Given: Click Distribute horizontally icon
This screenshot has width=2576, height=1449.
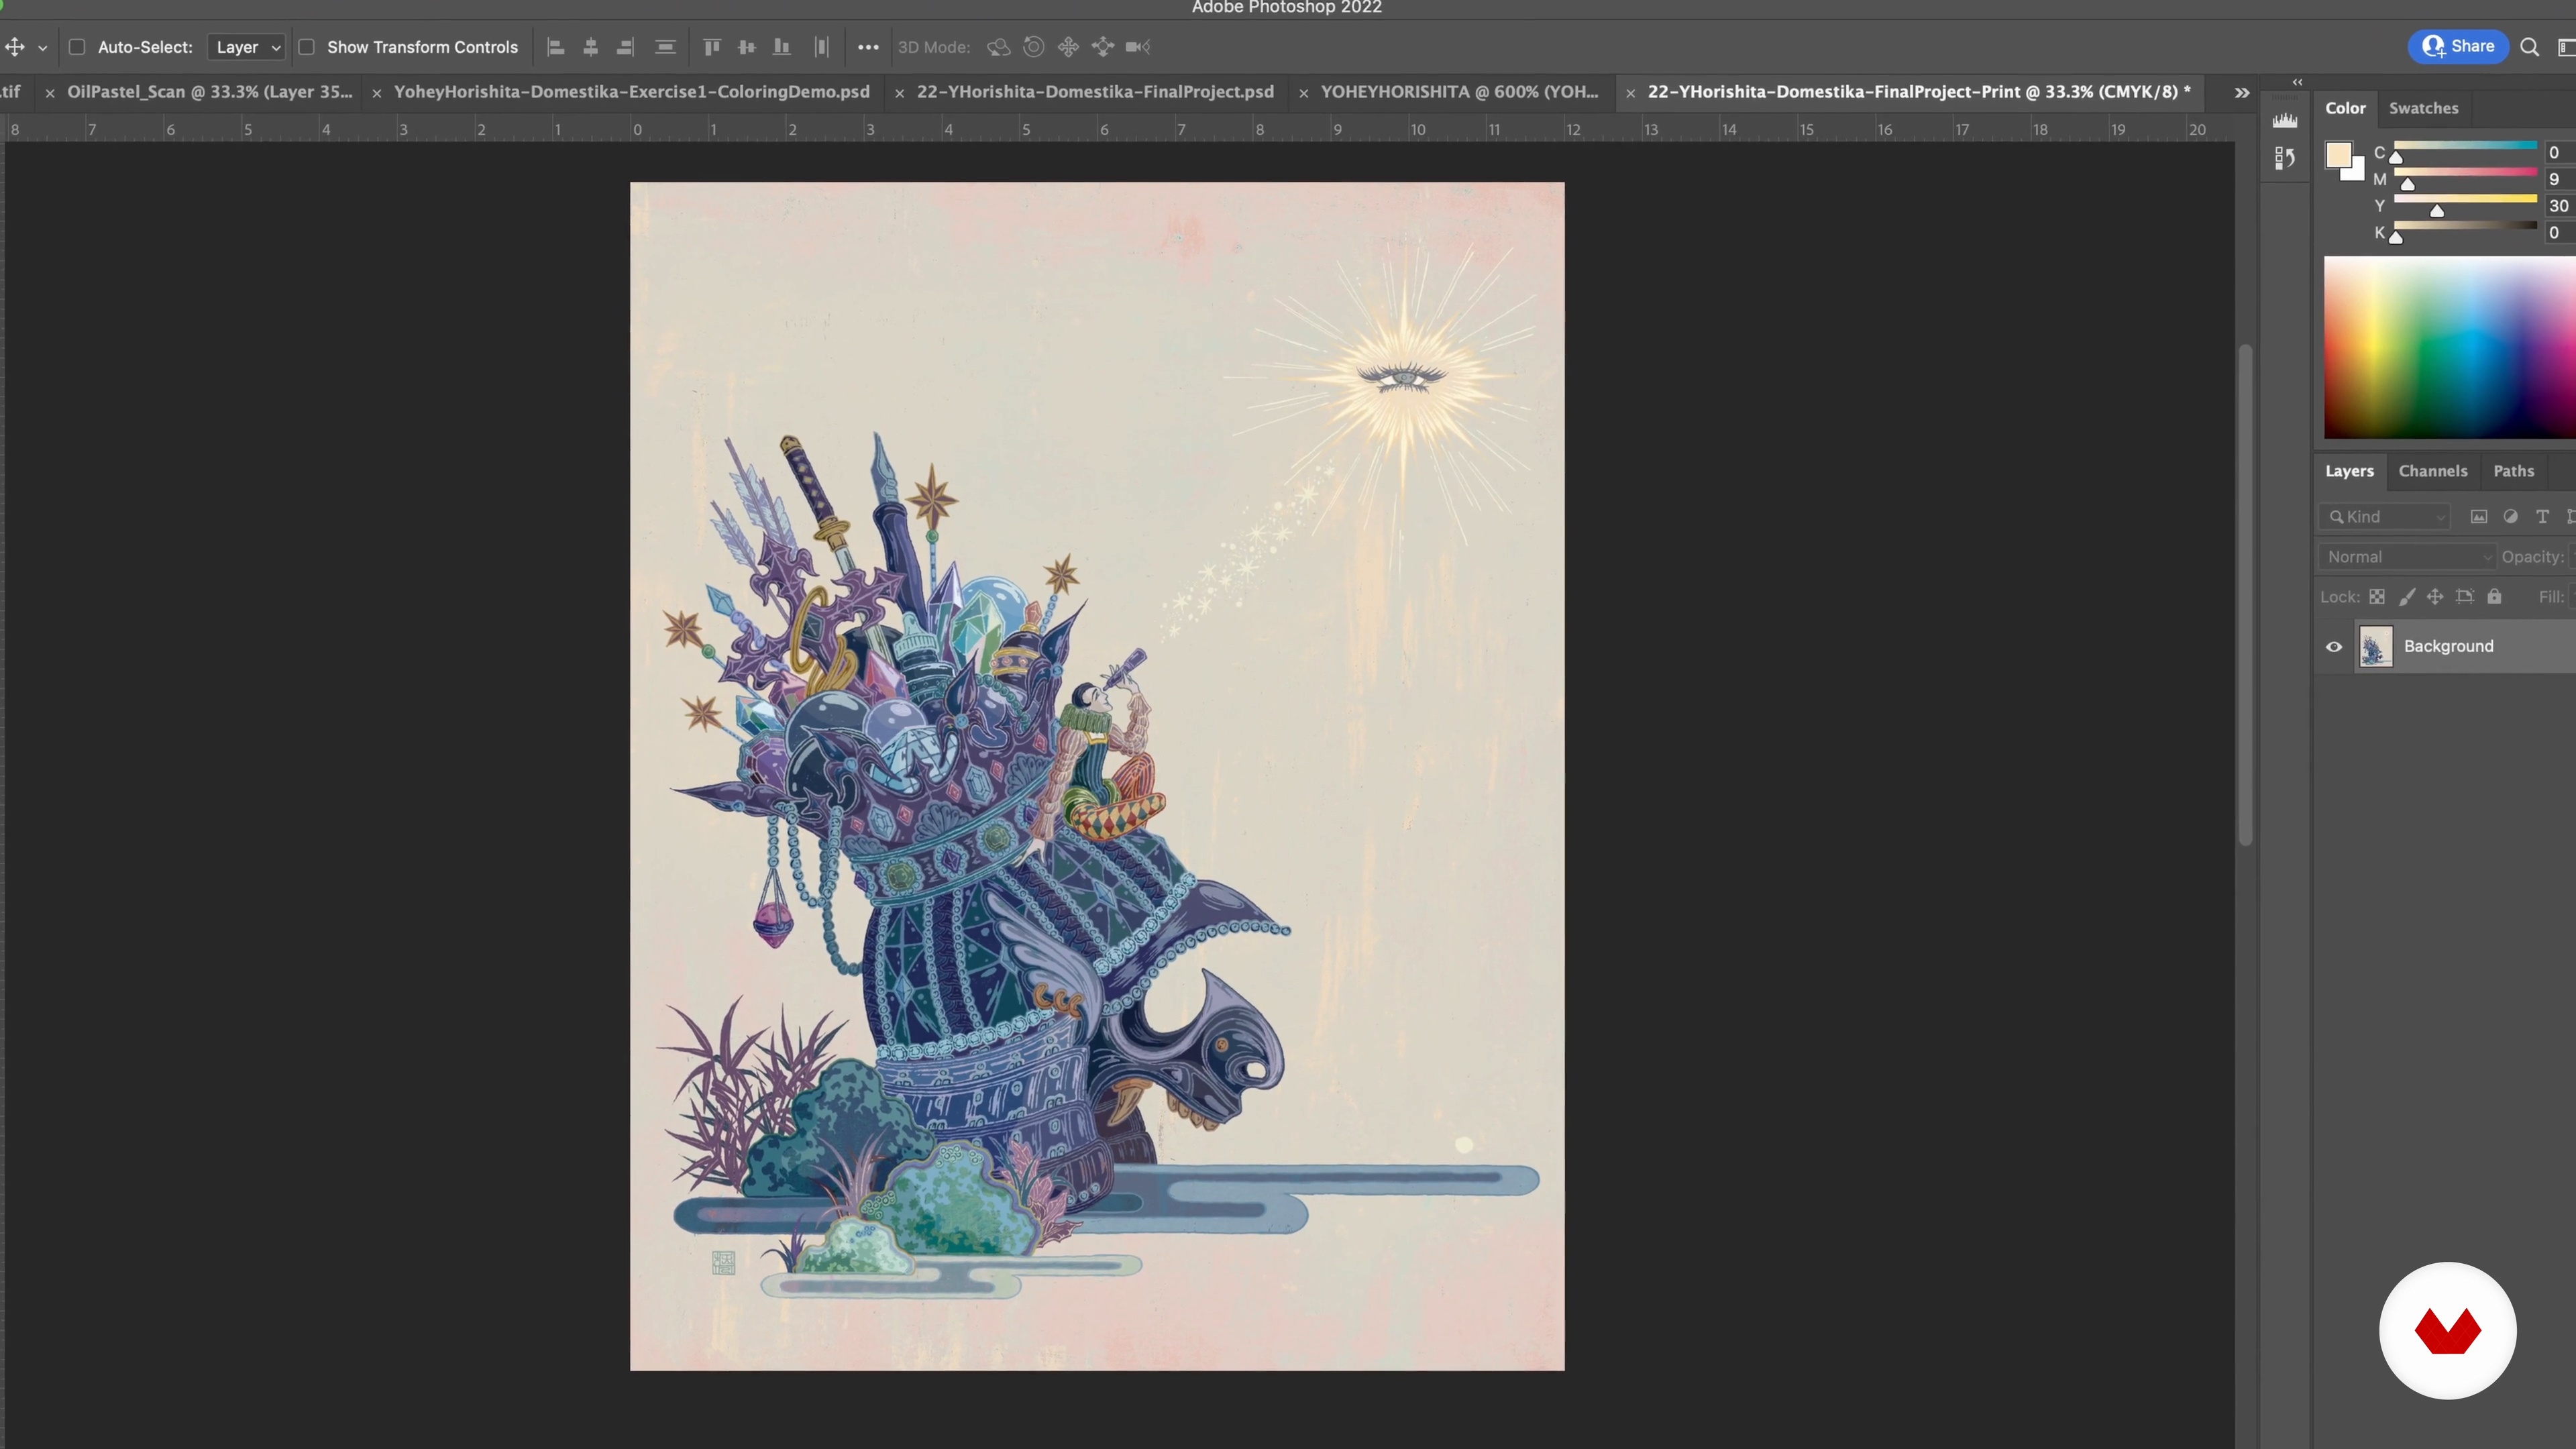Looking at the screenshot, I should coord(822,47).
